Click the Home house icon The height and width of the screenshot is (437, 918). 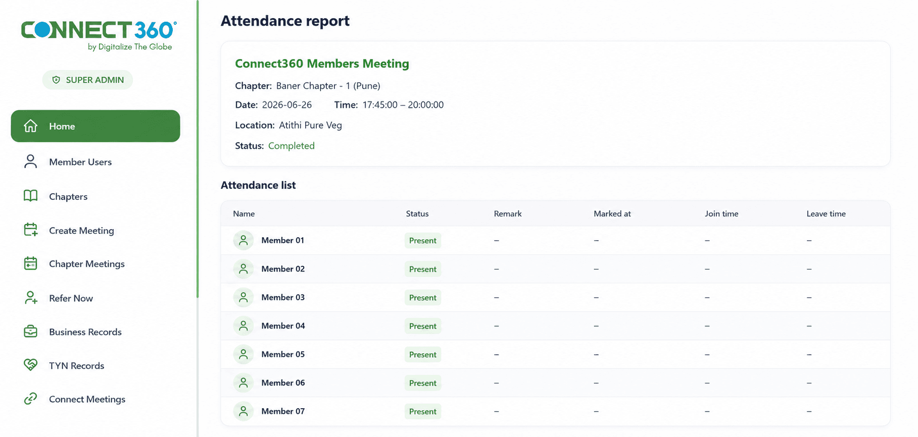pos(31,126)
